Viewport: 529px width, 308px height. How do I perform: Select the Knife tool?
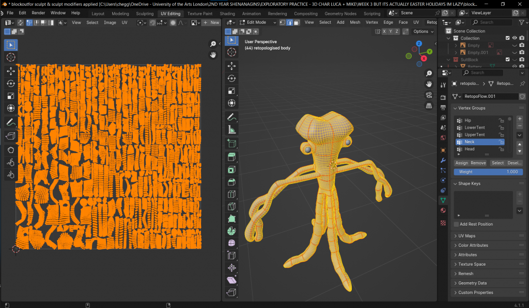tap(232, 207)
